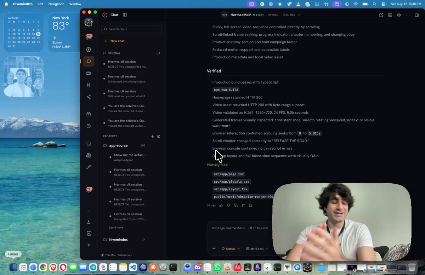Open the Window menu
Viewport: 425px width, 275px height.
[x=75, y=4]
